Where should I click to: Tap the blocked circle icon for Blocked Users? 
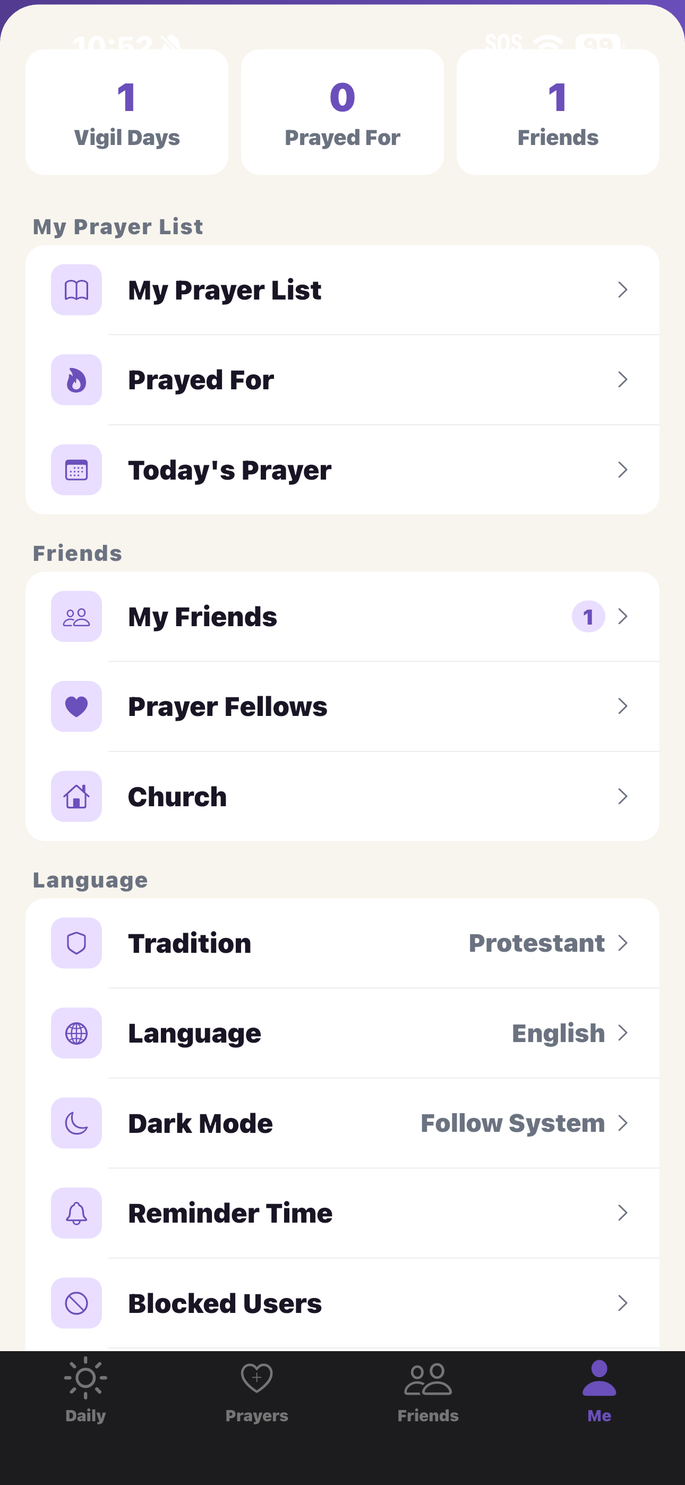coord(76,1303)
